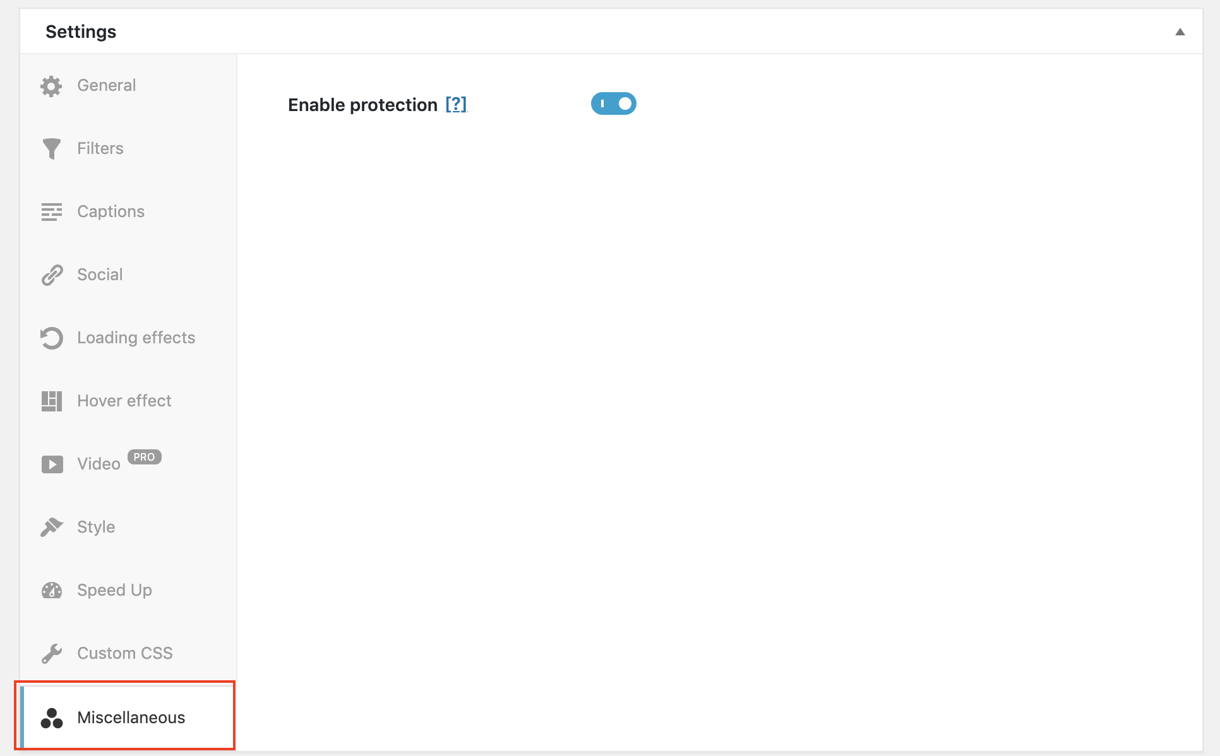
Task: Click the Social link icon
Action: (52, 275)
